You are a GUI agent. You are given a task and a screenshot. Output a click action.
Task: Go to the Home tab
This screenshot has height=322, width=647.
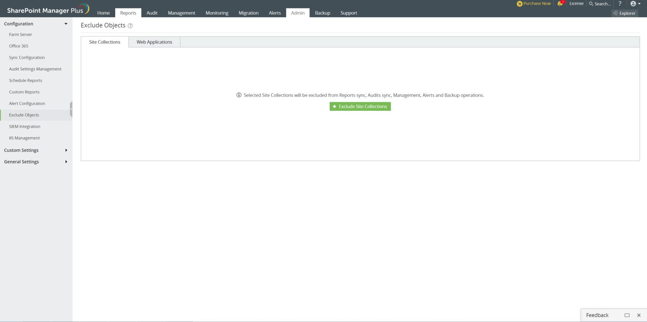click(103, 13)
